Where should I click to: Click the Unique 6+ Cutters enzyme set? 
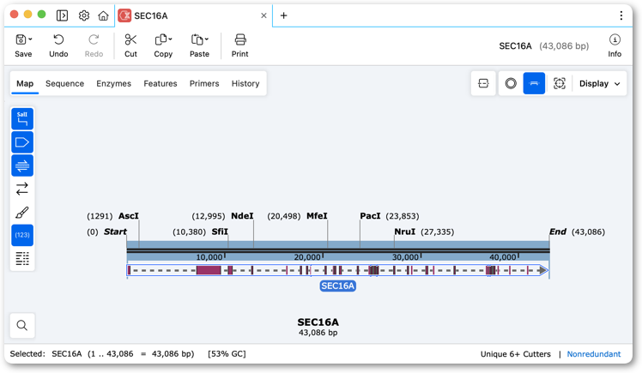click(516, 354)
